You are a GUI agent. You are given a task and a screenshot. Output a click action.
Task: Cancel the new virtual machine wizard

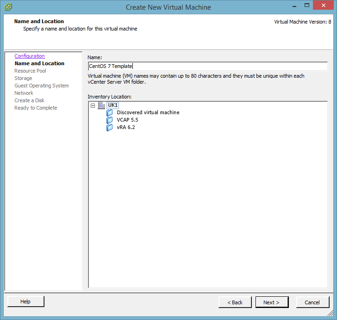tap(312, 302)
